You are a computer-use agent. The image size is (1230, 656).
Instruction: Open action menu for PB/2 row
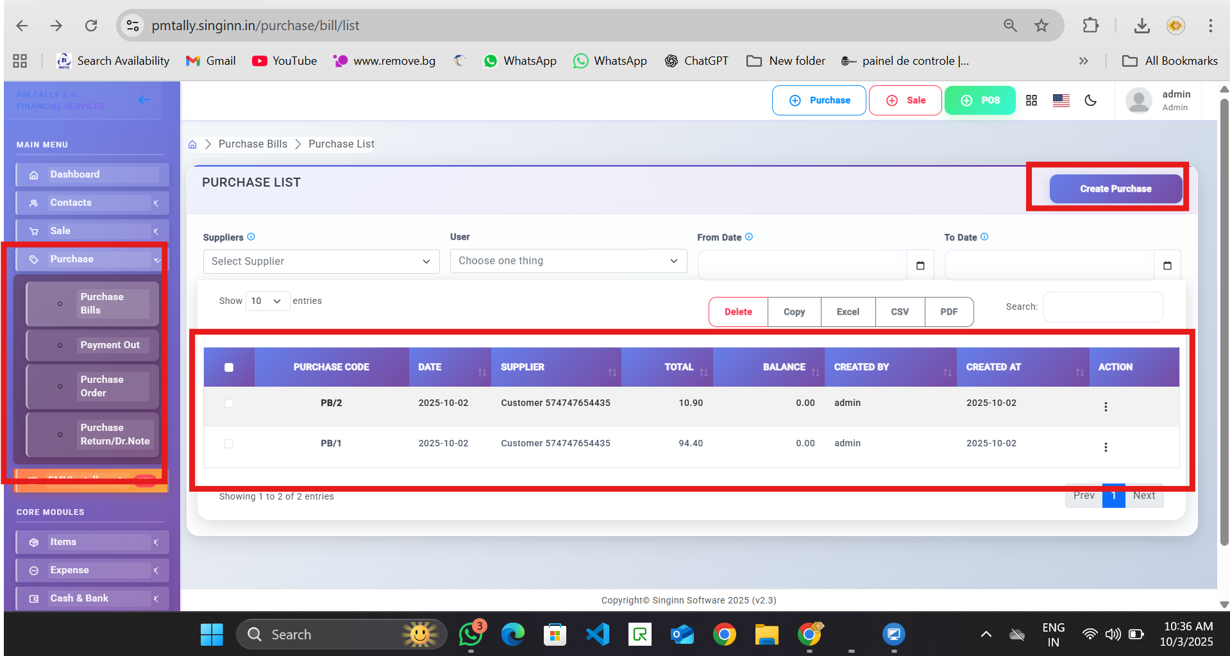pyautogui.click(x=1105, y=407)
